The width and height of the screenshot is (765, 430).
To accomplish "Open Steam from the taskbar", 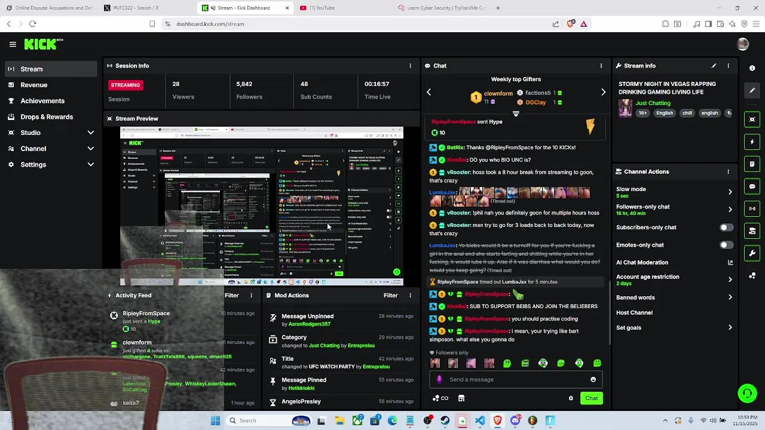I will click(445, 420).
